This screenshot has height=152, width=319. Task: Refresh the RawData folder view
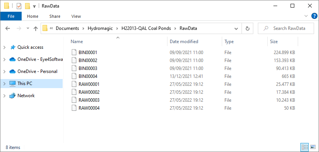pos(247,28)
